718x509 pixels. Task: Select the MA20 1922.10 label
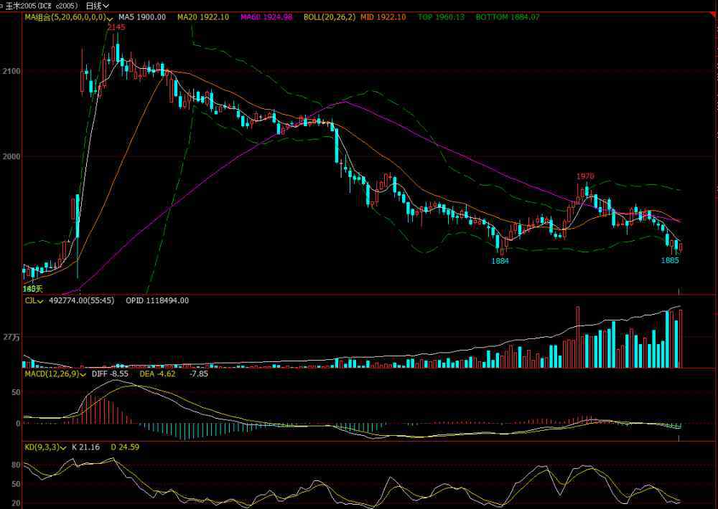(203, 17)
